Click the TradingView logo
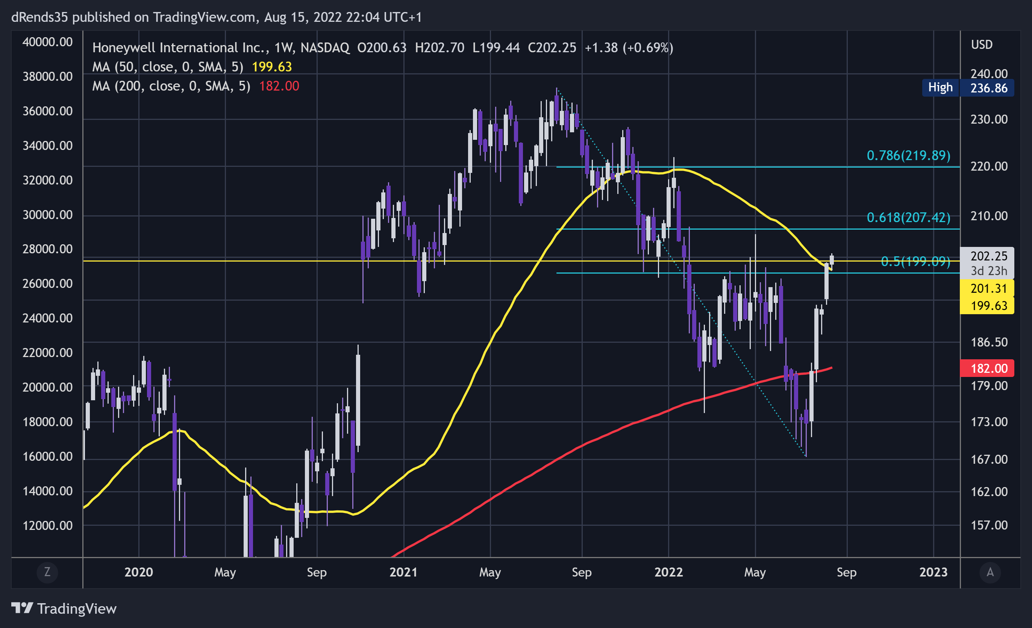This screenshot has width=1032, height=628. 64,608
